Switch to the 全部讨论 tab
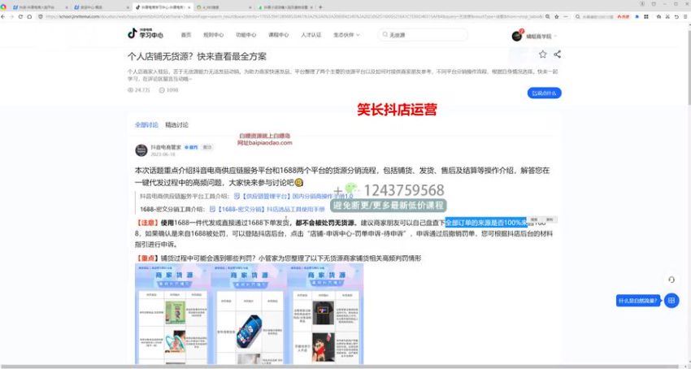The height and width of the screenshot is (369, 691). [146, 125]
